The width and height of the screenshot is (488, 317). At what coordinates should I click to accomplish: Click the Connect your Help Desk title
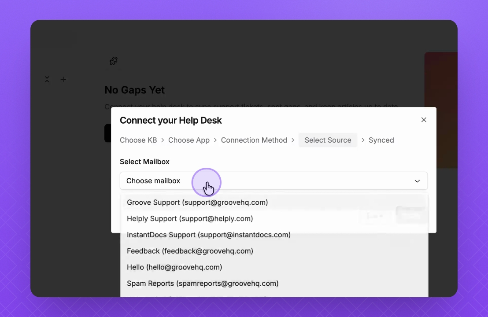pyautogui.click(x=171, y=120)
